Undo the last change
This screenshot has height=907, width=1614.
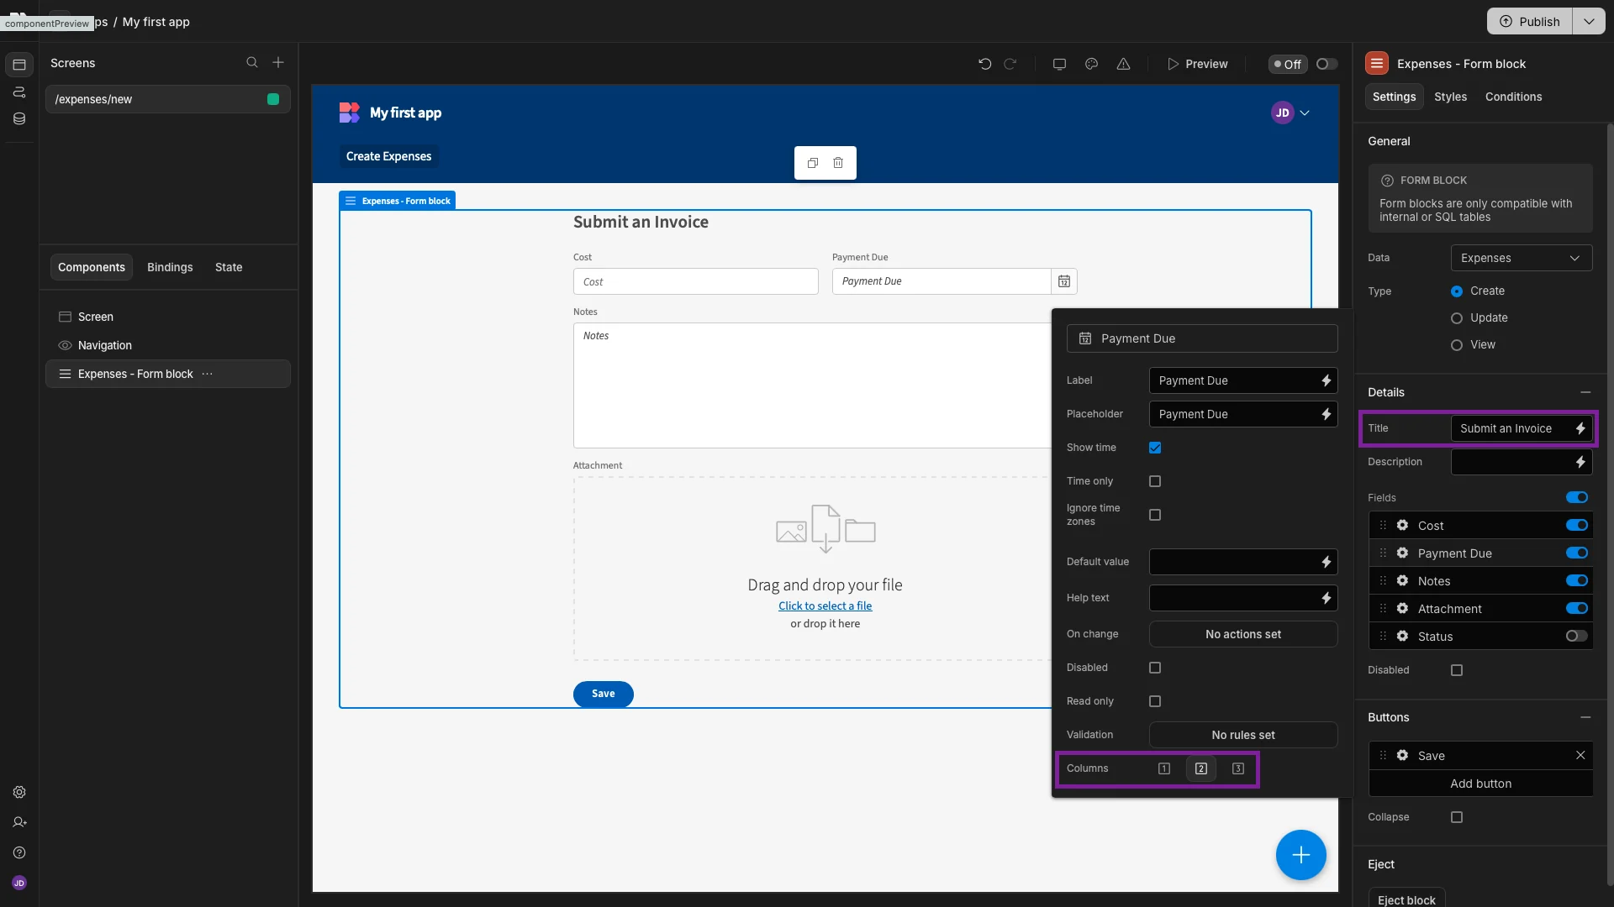[984, 64]
